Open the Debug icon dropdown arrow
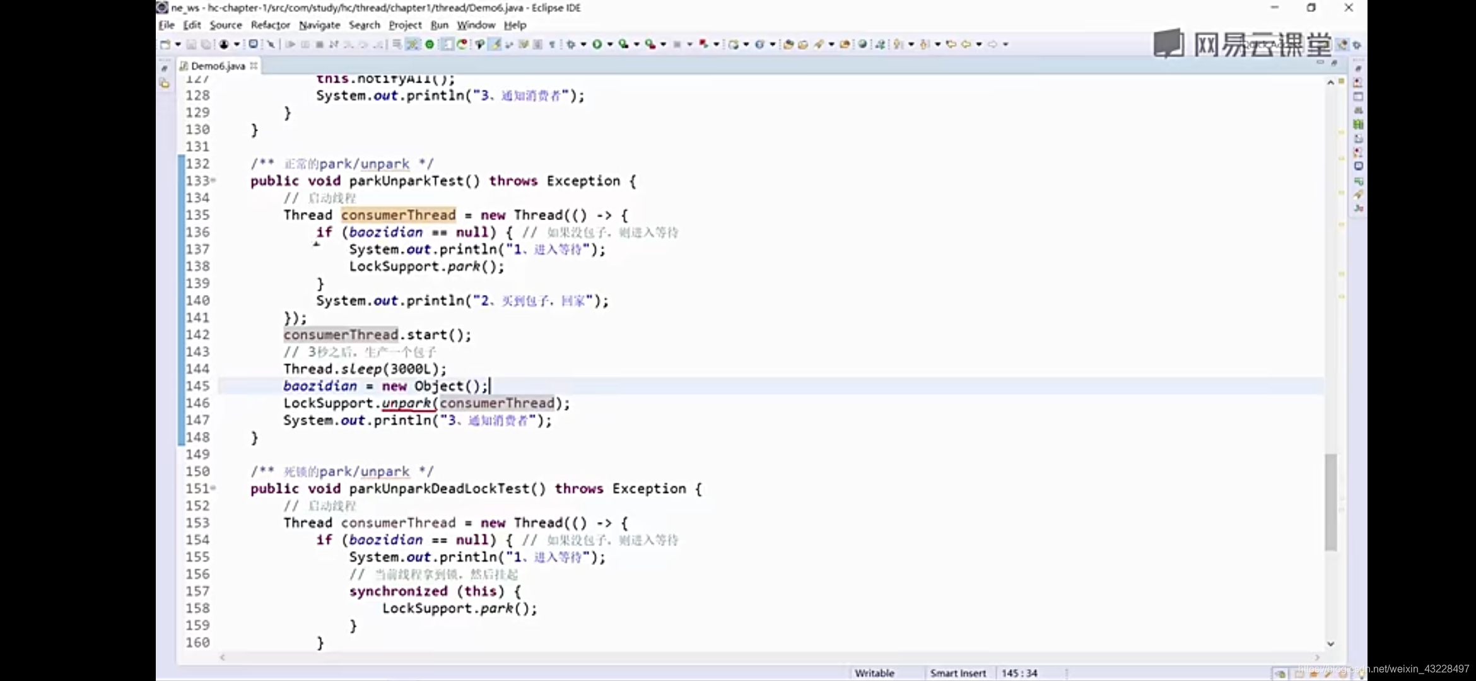Viewport: 1476px width, 681px height. [583, 44]
